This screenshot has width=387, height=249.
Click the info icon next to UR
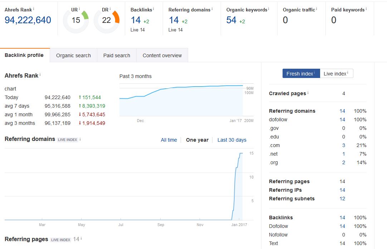coord(79,9)
